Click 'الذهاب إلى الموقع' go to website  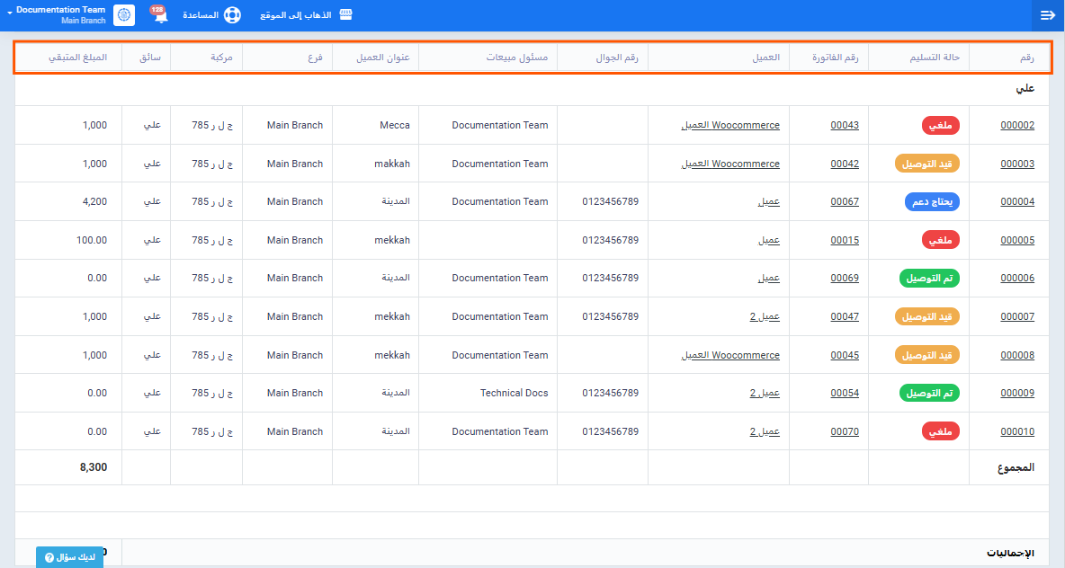[x=296, y=15]
